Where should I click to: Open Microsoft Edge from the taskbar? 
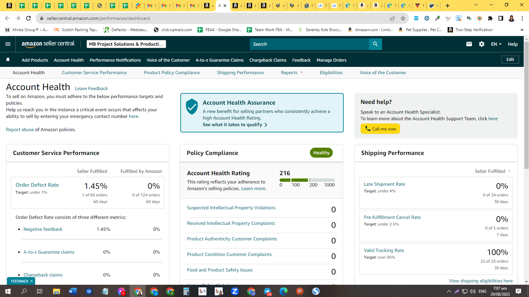click(284, 291)
